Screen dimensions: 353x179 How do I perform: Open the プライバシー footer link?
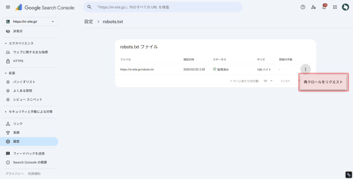pyautogui.click(x=14, y=174)
